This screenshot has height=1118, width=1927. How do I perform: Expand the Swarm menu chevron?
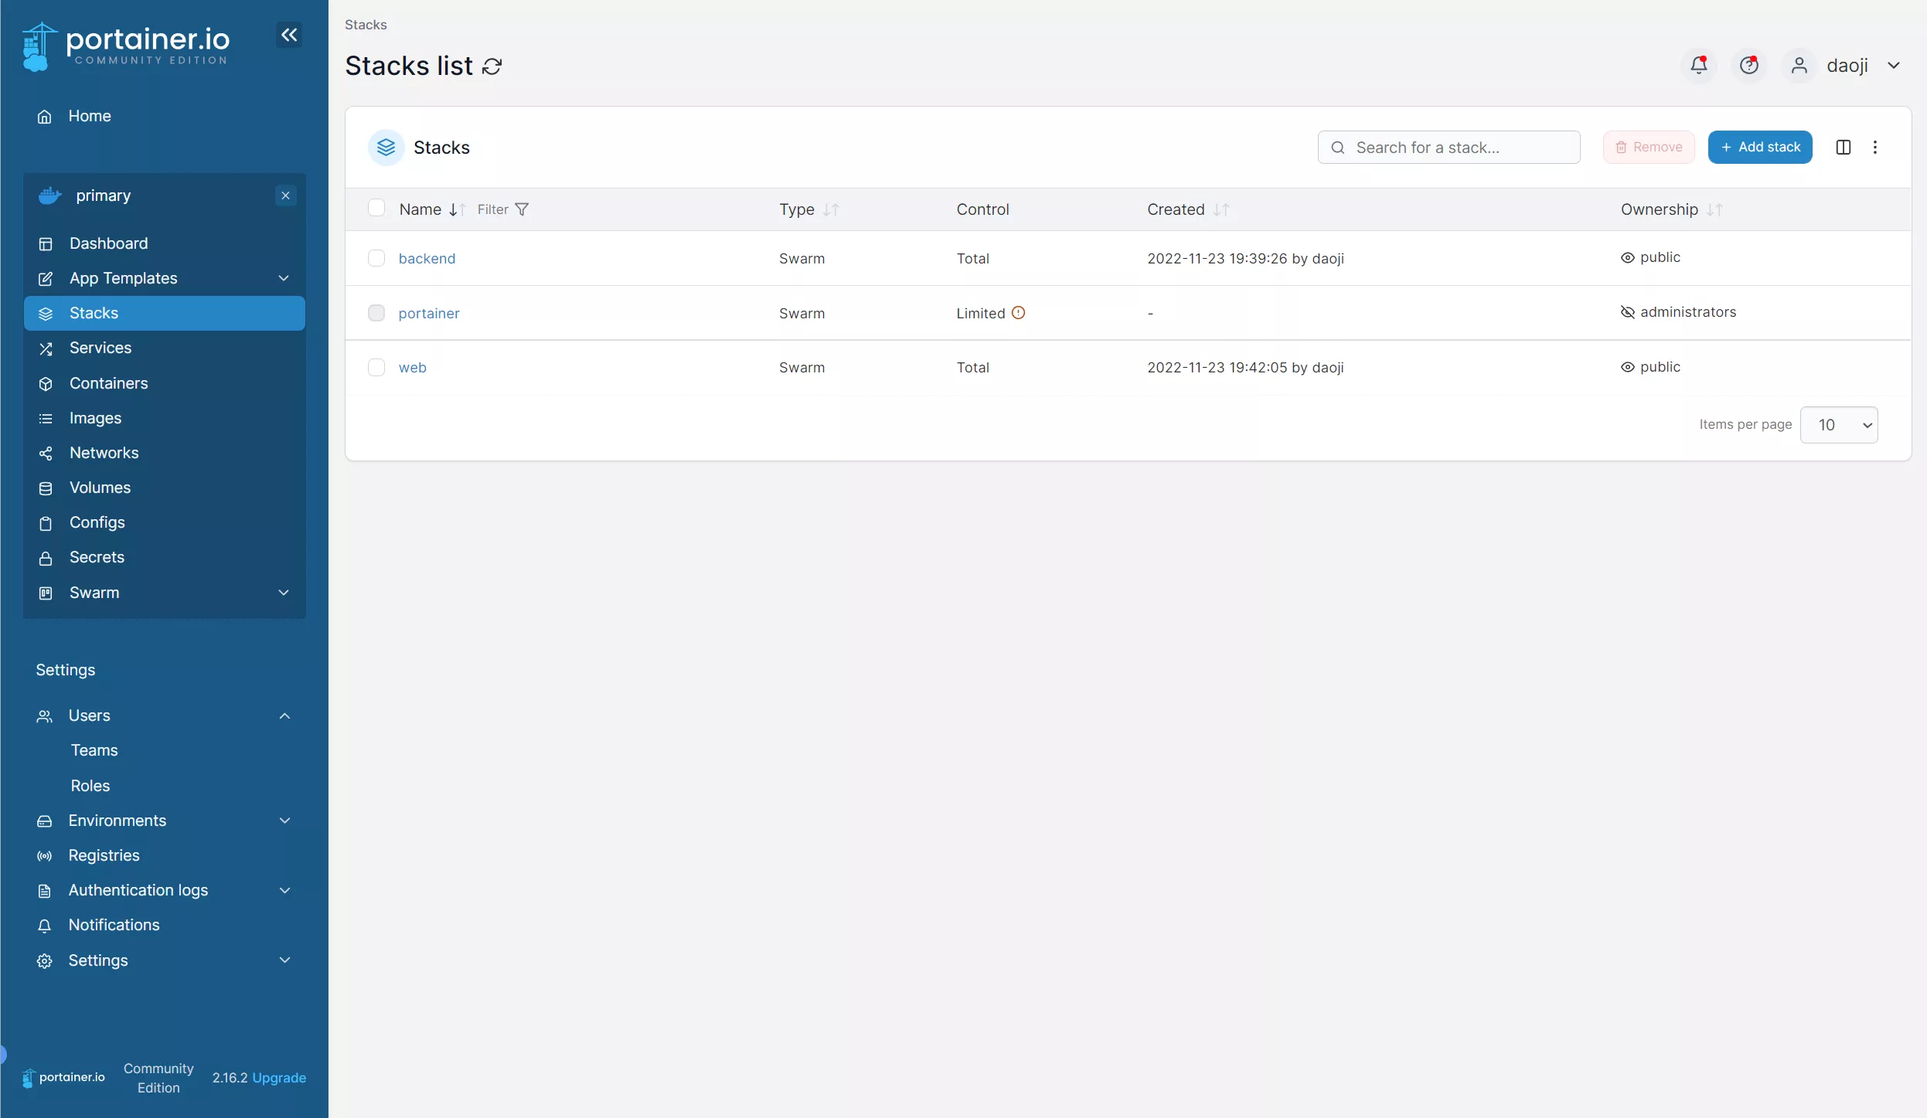click(284, 593)
